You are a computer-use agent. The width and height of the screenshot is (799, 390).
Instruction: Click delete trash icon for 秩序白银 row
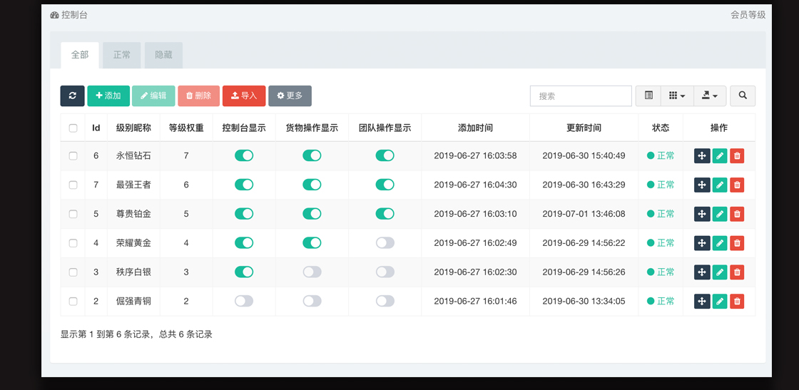737,272
